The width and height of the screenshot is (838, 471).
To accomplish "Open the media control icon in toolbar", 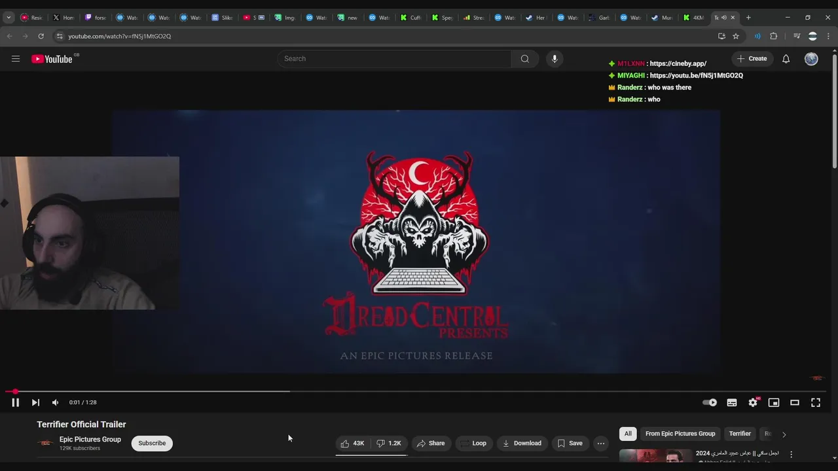I will [797, 36].
